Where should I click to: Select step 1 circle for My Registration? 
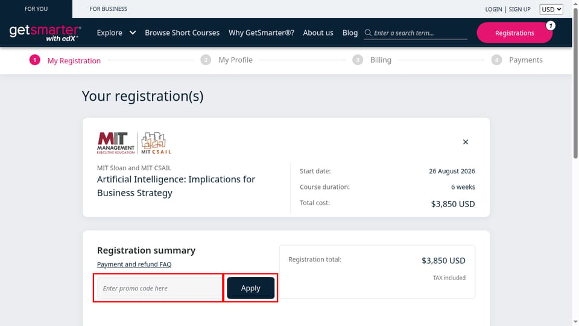tap(35, 60)
